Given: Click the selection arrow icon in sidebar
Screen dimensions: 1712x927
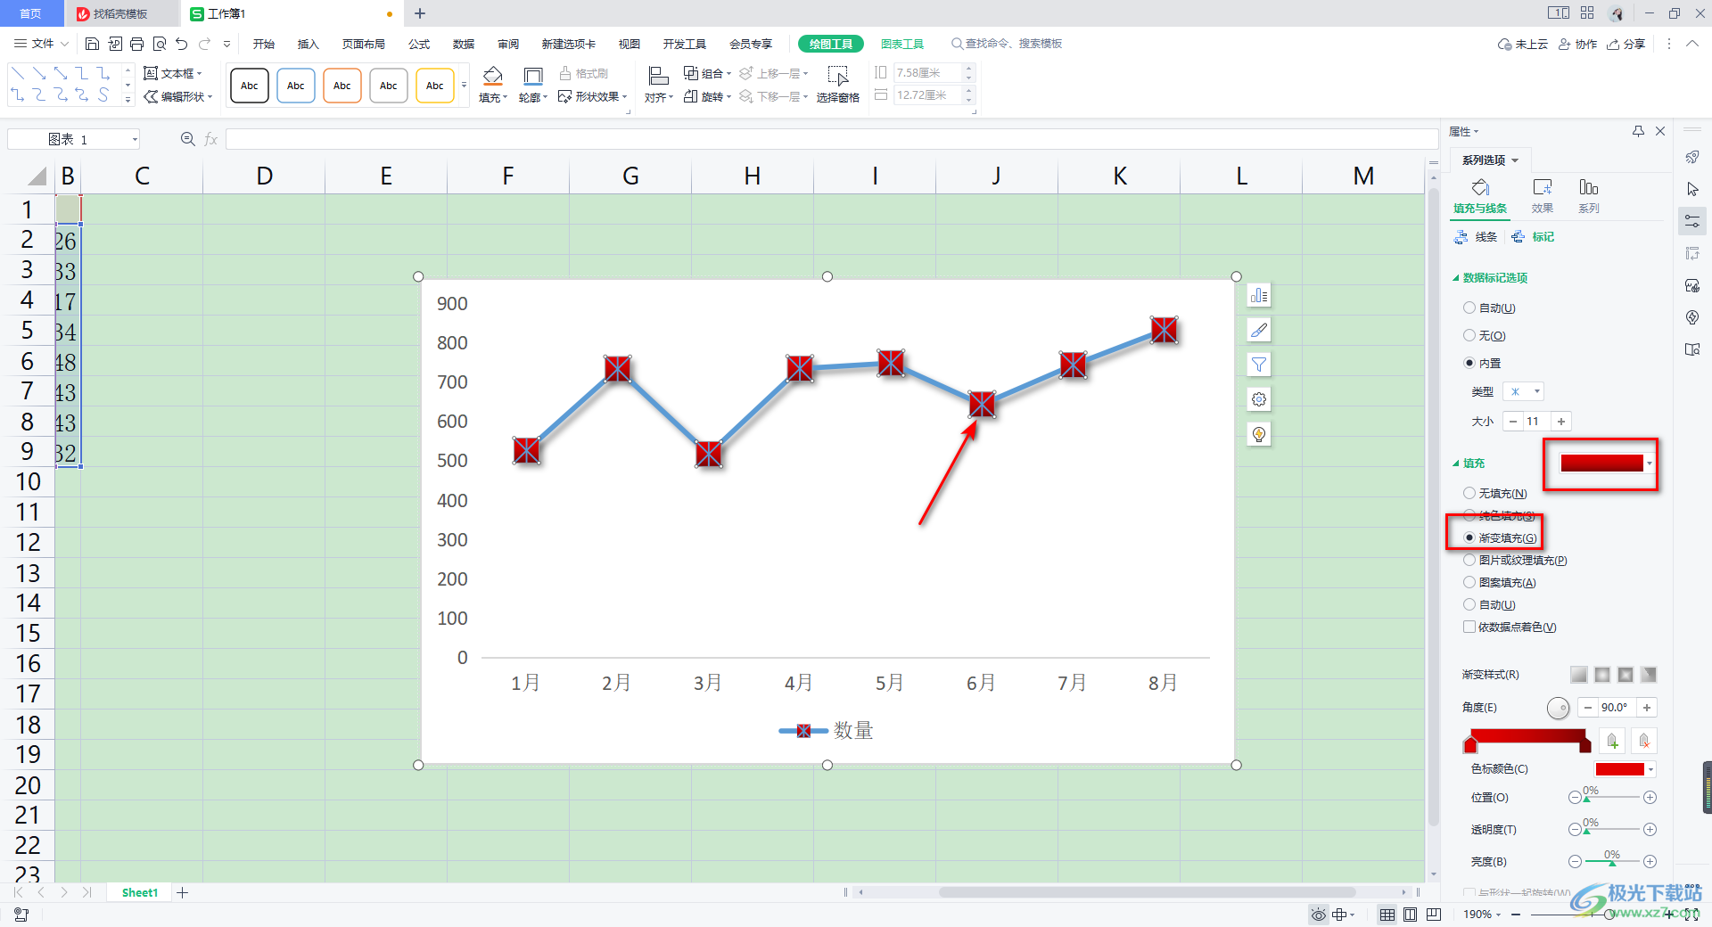Looking at the screenshot, I should click(1692, 189).
